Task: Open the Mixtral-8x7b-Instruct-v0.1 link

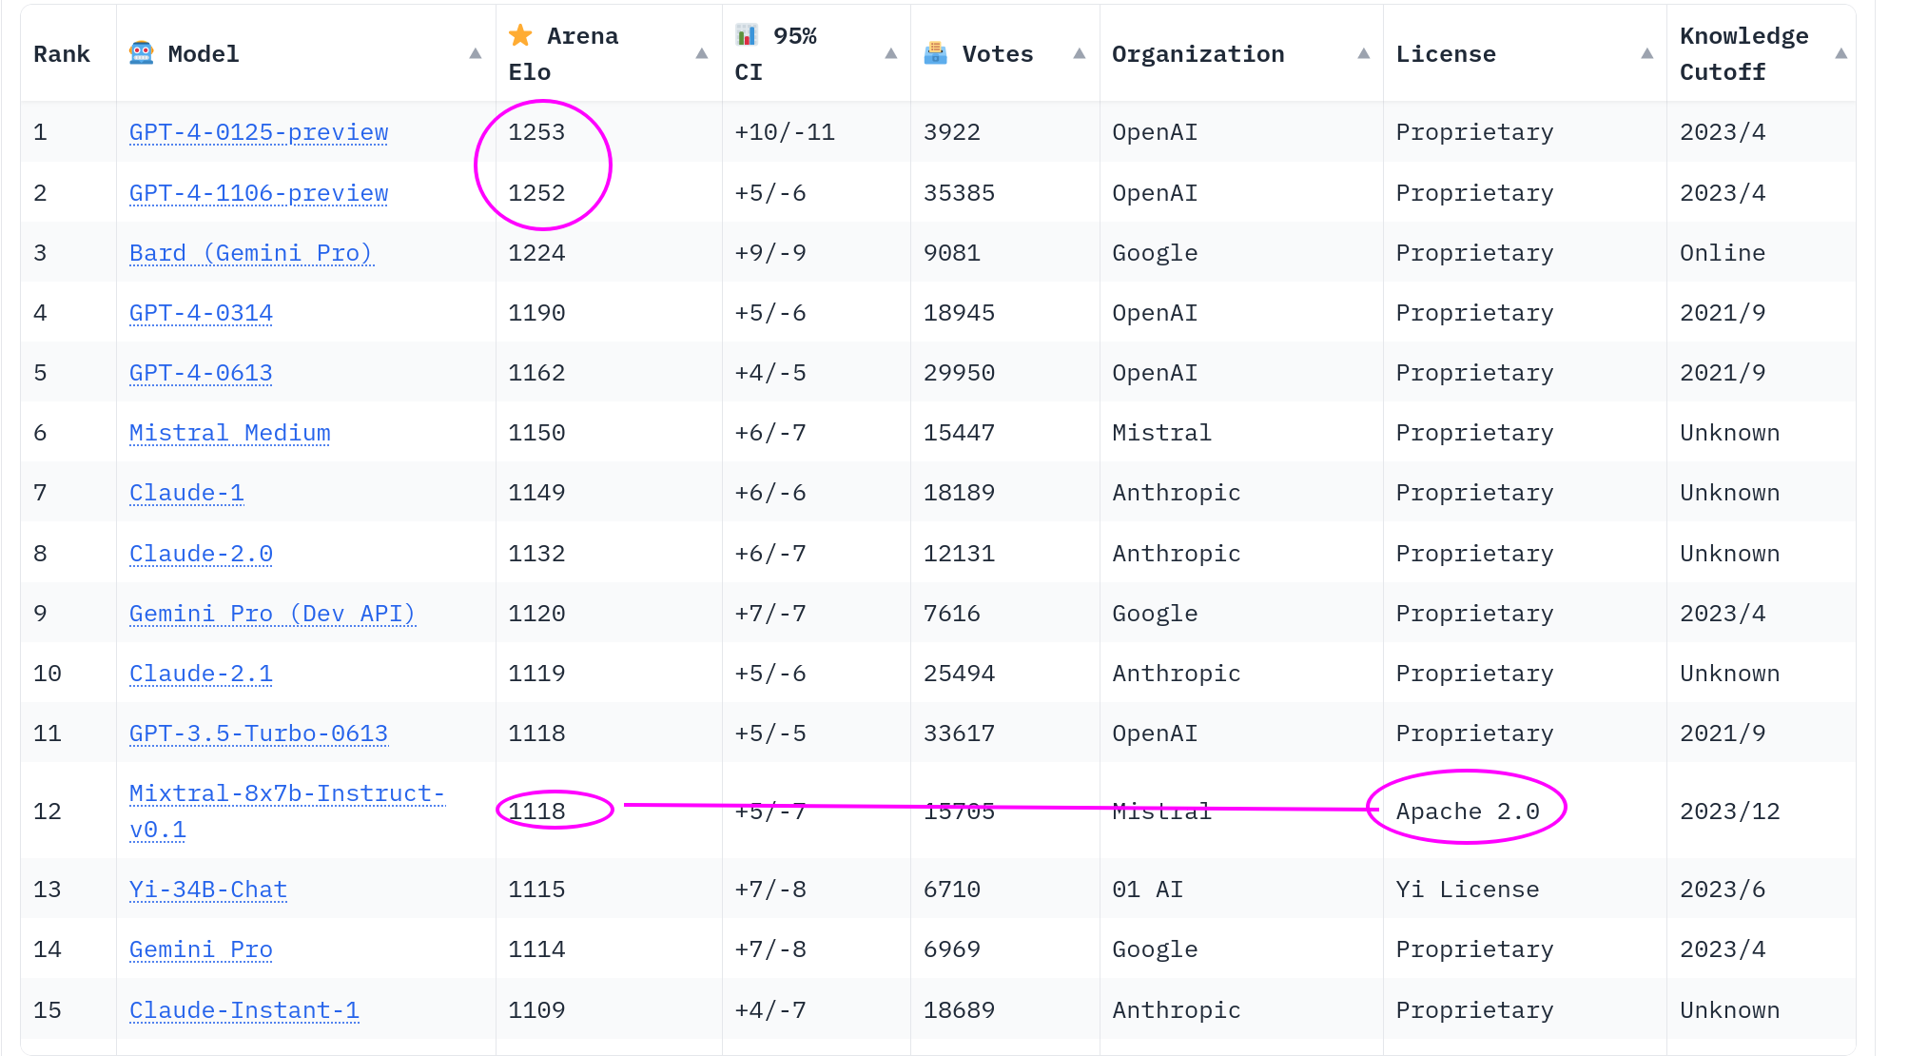Action: (286, 794)
